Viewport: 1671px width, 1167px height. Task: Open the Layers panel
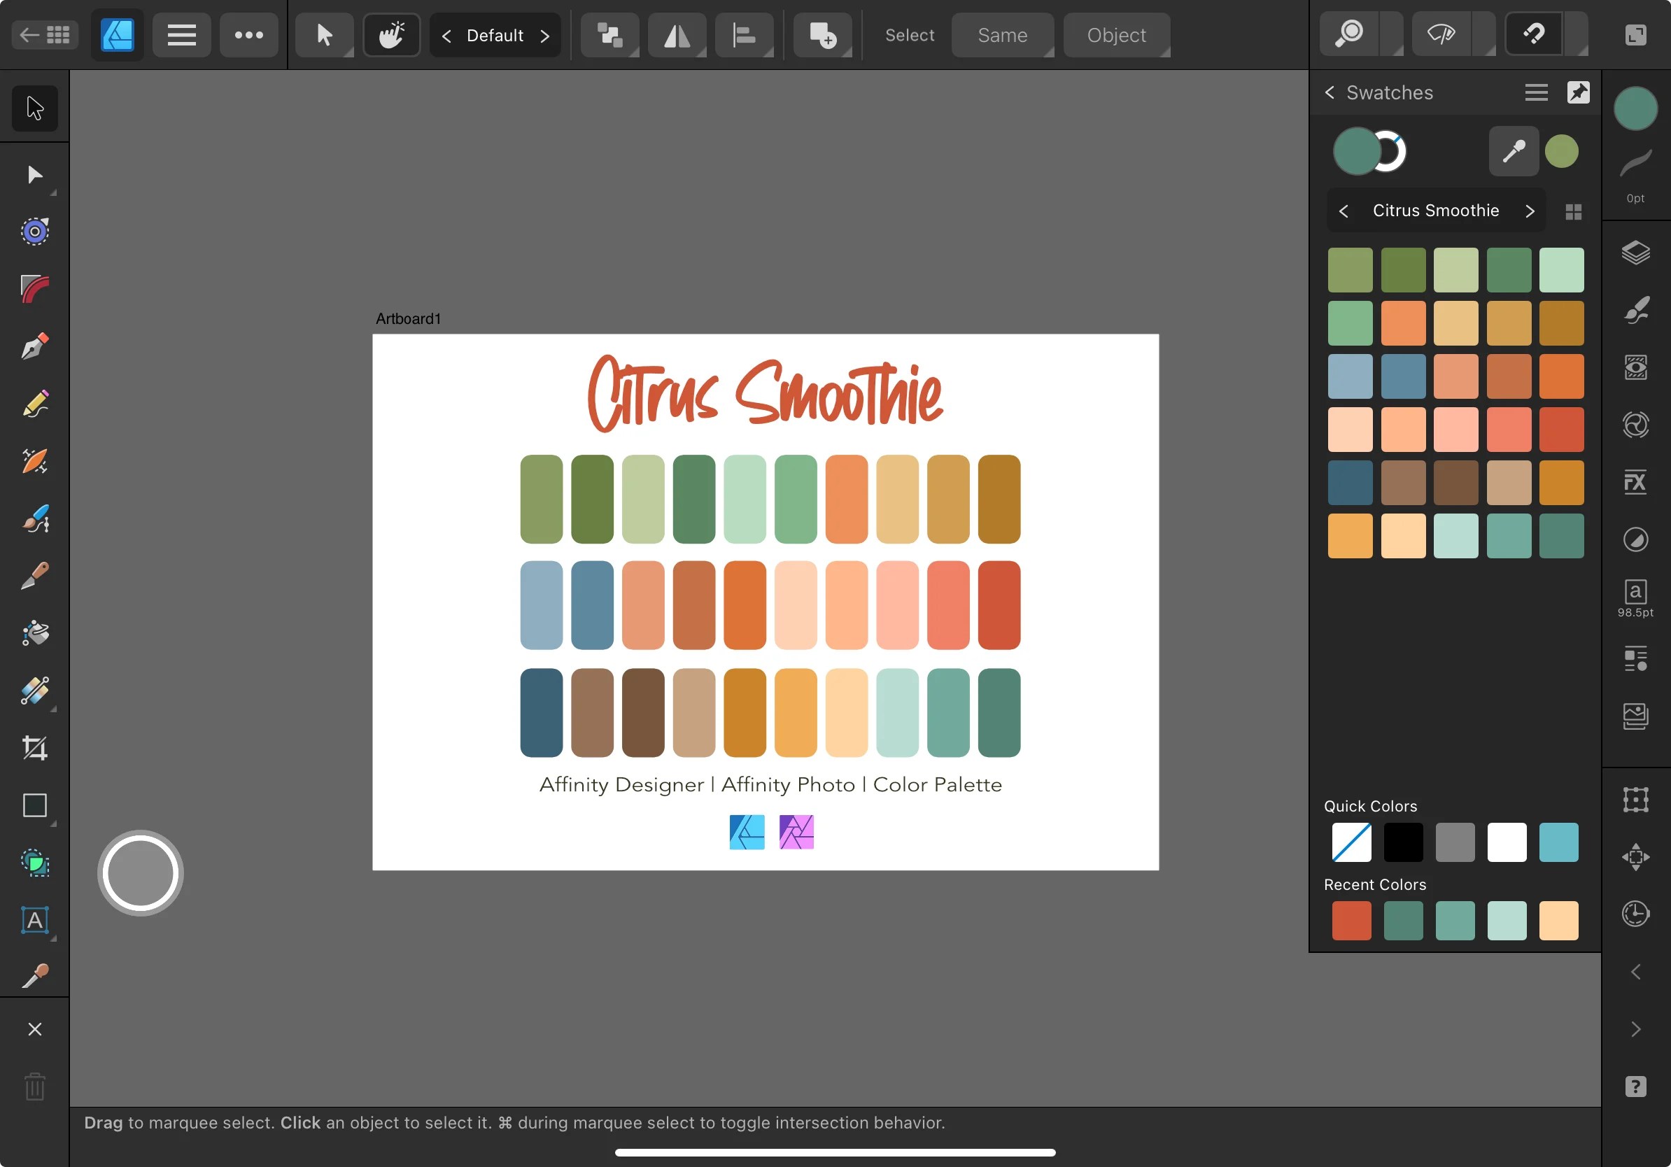click(1636, 253)
